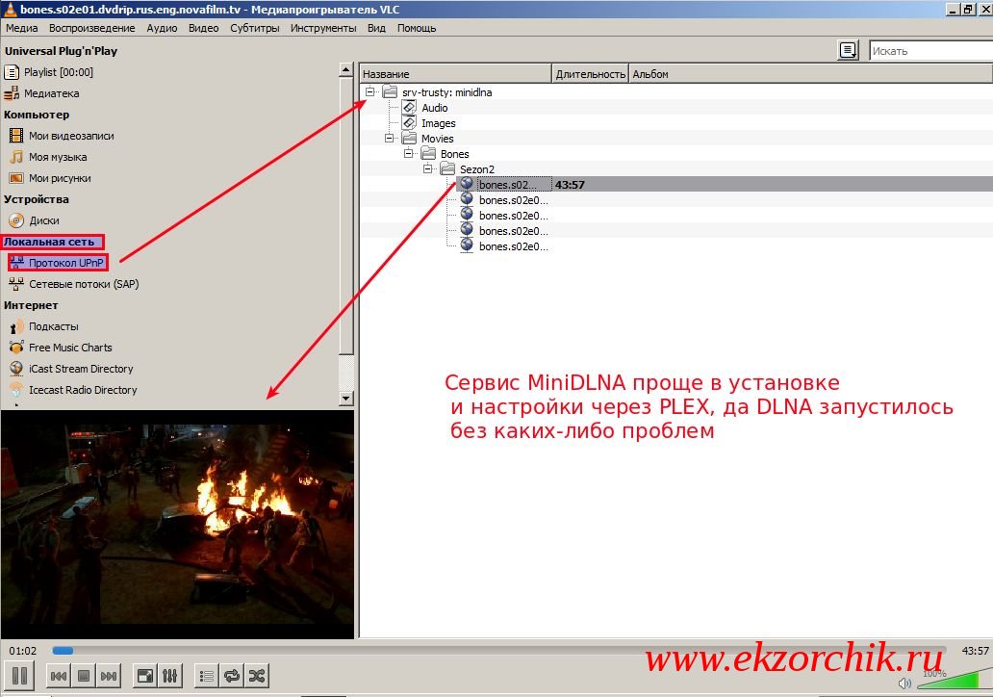
Task: Select the Audio item in the tree
Action: click(x=435, y=108)
